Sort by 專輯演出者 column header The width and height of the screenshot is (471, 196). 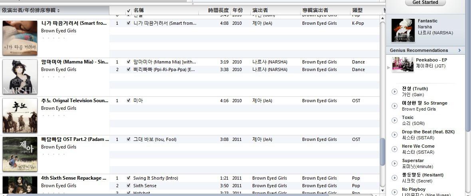pyautogui.click(x=325, y=10)
